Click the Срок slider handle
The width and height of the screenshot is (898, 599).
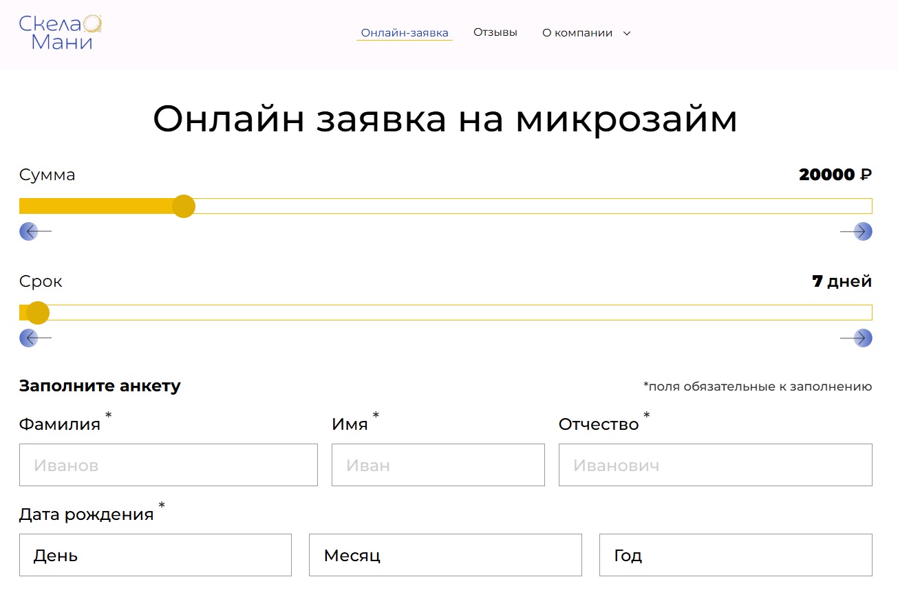click(x=38, y=312)
